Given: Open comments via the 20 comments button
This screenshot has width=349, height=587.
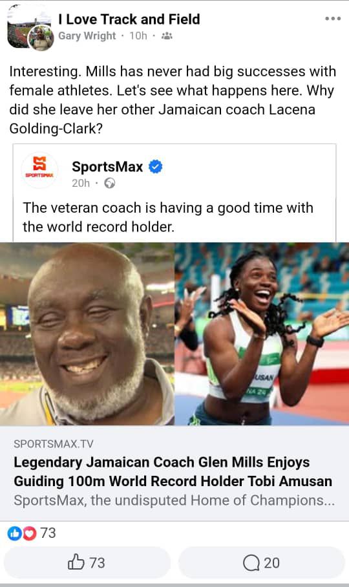Looking at the screenshot, I should point(261,562).
